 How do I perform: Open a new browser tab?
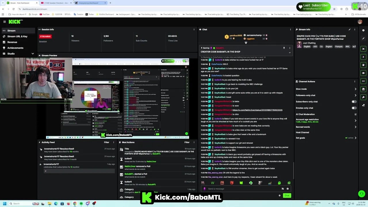pos(110,3)
